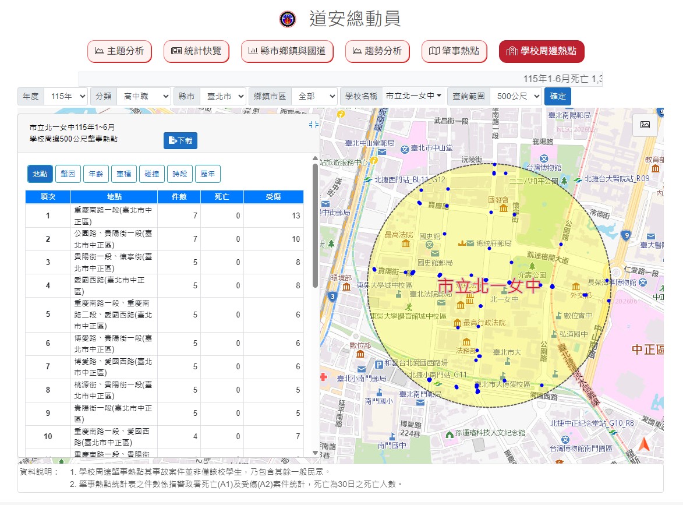
Task: Switch to the 時段 tab
Action: (179, 174)
